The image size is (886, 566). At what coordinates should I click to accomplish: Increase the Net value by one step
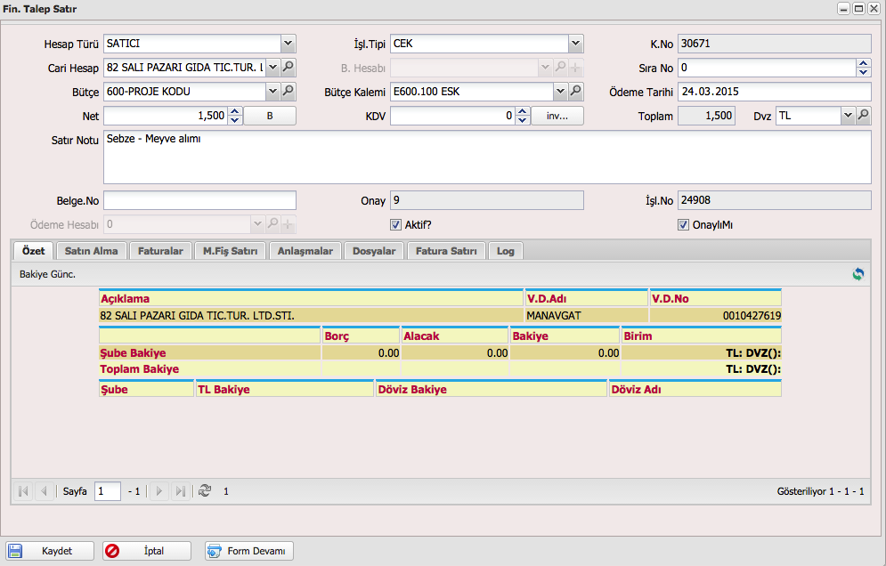[236, 111]
